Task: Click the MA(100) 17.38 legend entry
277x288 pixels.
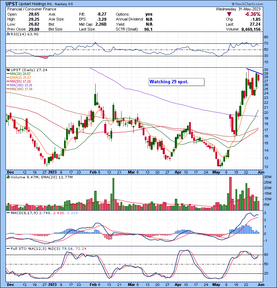Action: (x=19, y=89)
